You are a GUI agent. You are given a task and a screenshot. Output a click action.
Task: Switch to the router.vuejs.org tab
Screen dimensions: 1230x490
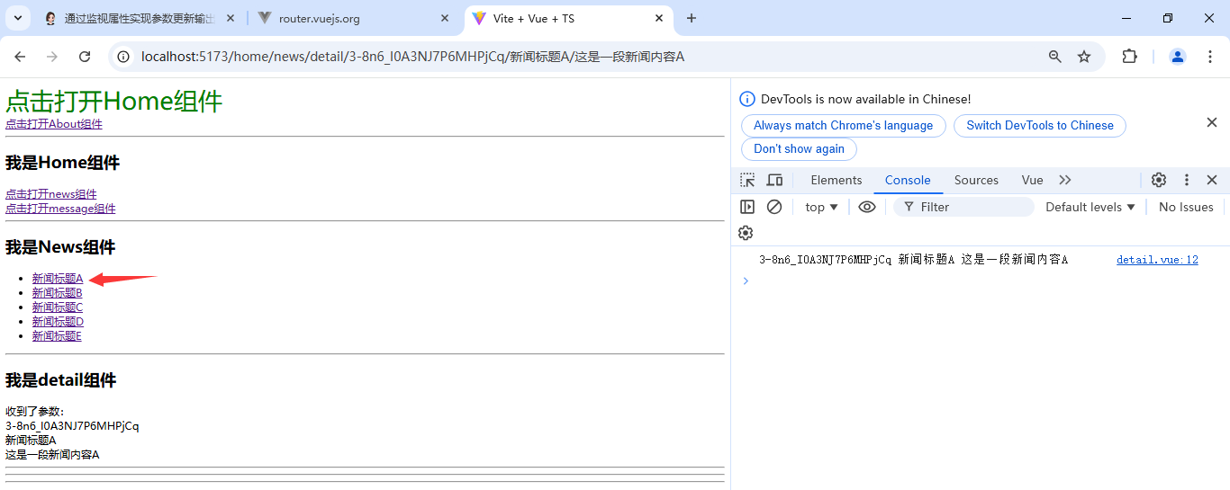coord(354,18)
